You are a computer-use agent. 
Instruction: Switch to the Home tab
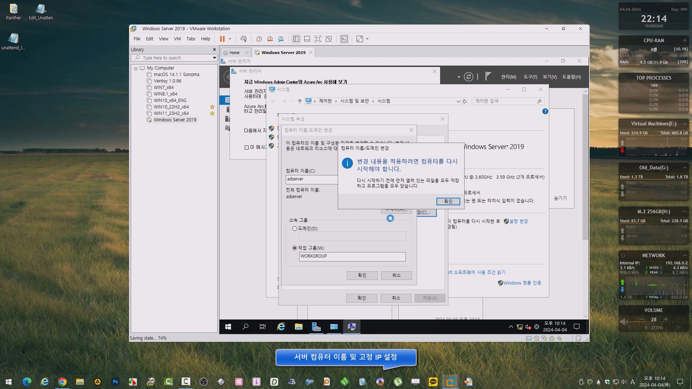coord(235,53)
